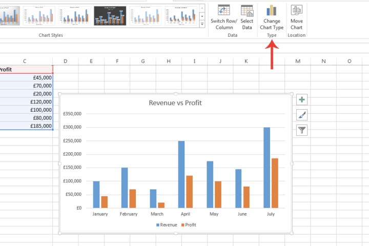The image size is (369, 246).
Task: Open Chart Styles paintbrush button
Action: pyautogui.click(x=302, y=115)
